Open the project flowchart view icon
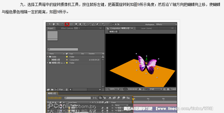This screenshot has height=113, width=224. pyautogui.click(x=103, y=57)
